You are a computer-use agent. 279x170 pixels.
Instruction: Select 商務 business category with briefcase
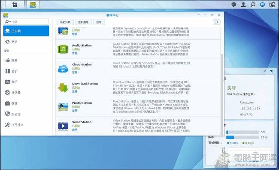pos(26,103)
